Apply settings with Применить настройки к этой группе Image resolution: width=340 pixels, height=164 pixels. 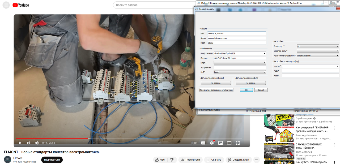216,90
